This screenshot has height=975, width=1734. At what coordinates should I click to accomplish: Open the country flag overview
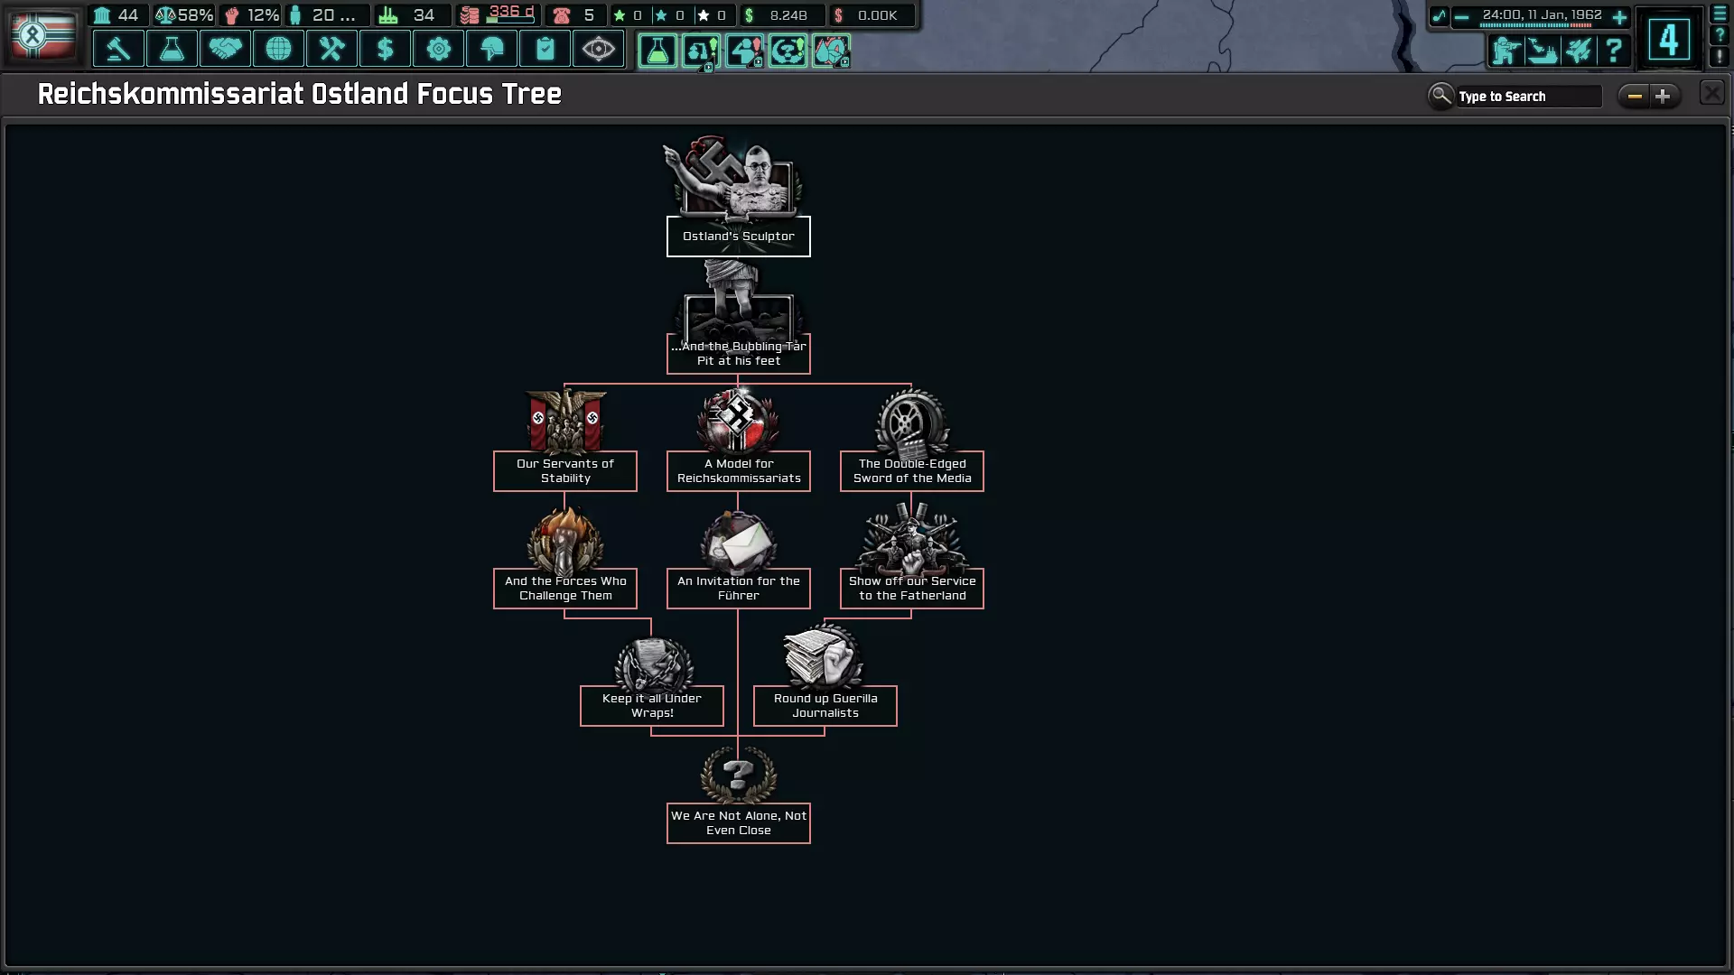42,35
